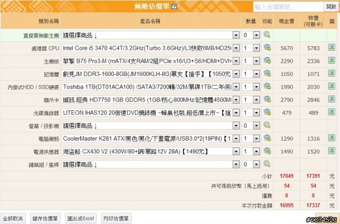Click the 現金價 column header

click(x=286, y=21)
